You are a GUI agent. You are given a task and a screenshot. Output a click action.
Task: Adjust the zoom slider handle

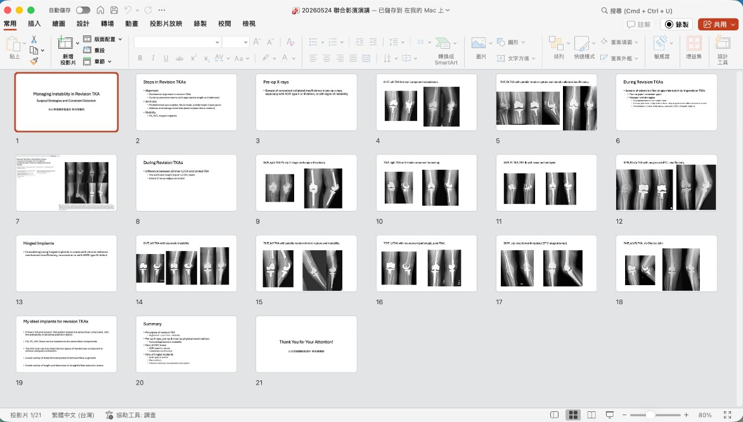(x=651, y=415)
